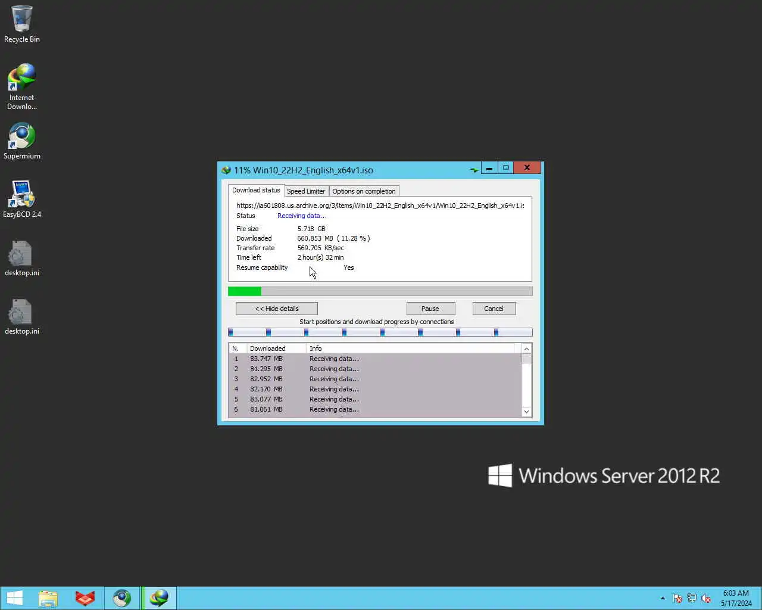Close the download progress window
Viewport: 762px width, 610px height.
tap(527, 168)
